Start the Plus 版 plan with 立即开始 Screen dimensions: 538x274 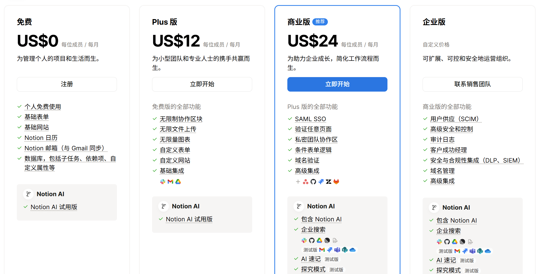202,84
